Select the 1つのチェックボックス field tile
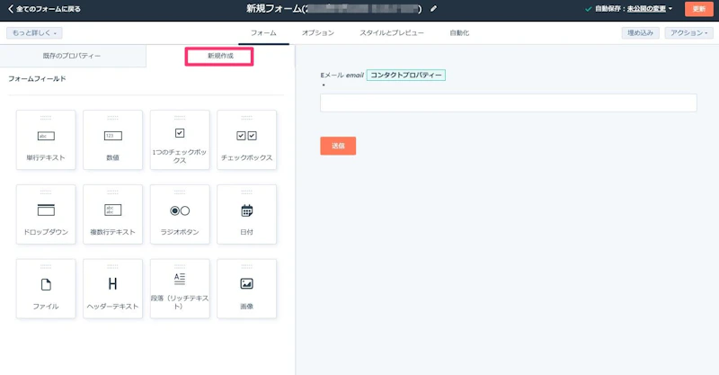This screenshot has width=719, height=375. (180, 140)
